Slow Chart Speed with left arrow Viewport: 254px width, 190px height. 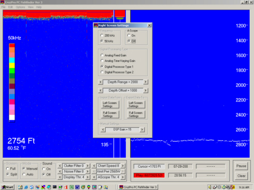[x=94, y=166]
